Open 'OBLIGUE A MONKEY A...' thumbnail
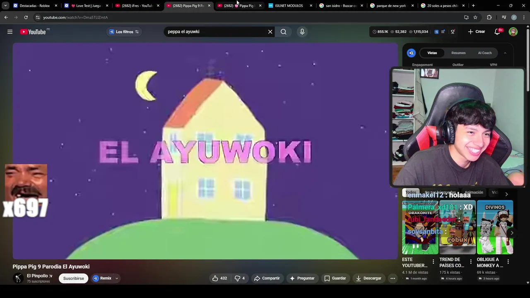This screenshot has width=530, height=298. pyautogui.click(x=495, y=227)
